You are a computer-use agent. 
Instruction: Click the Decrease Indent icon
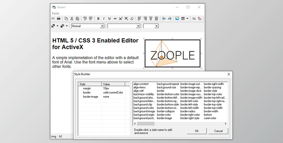(170, 18)
